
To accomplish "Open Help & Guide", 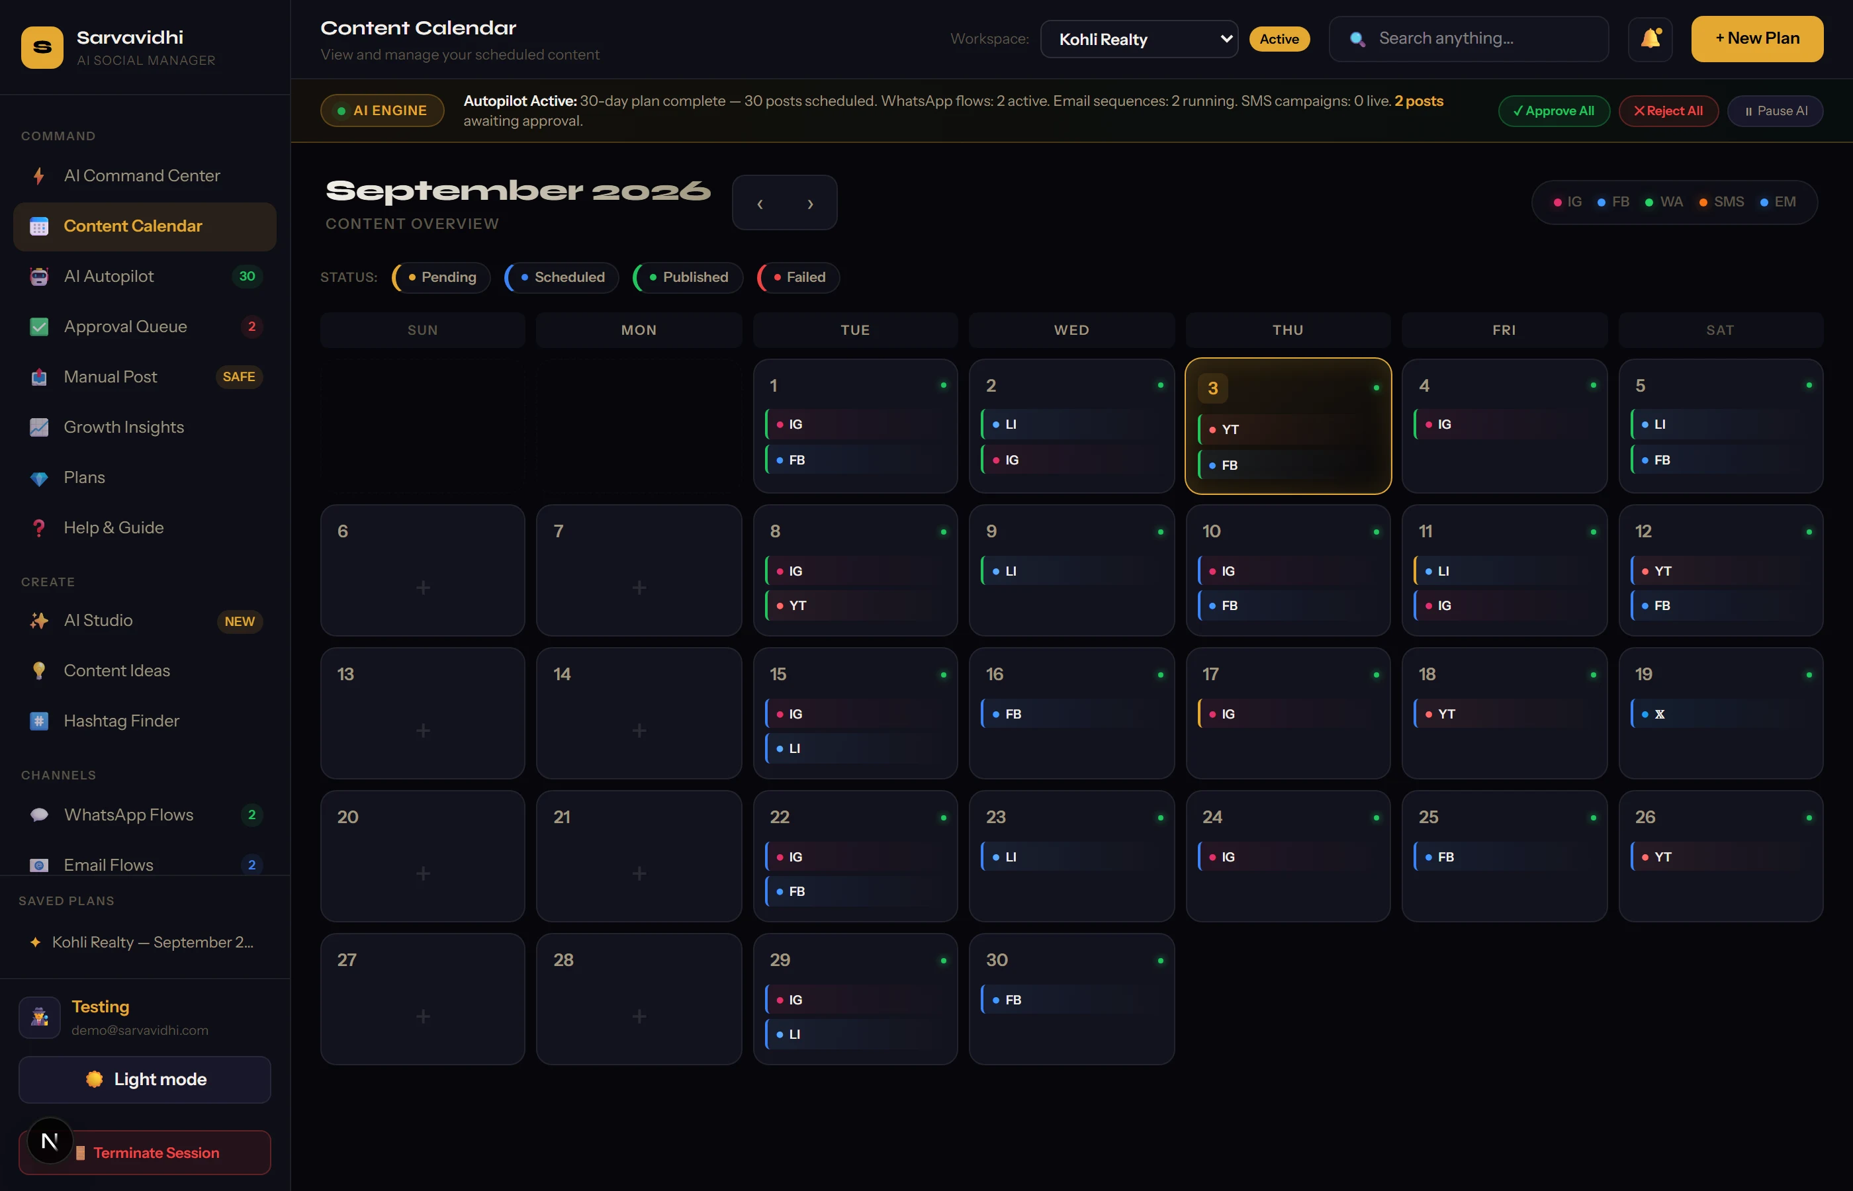I will 145,528.
